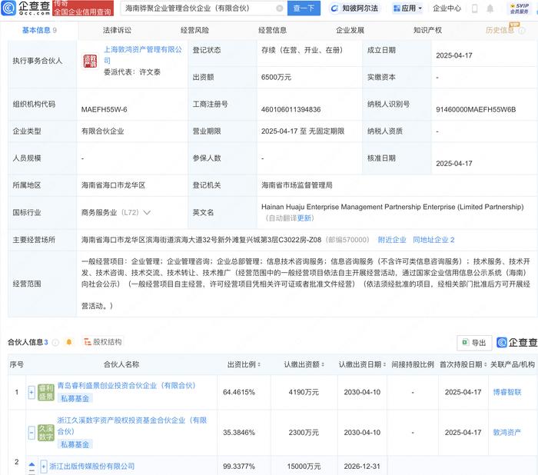The height and width of the screenshot is (475, 538).
Task: Click the 全国企业信用查询 red banner
Action: 83,8
